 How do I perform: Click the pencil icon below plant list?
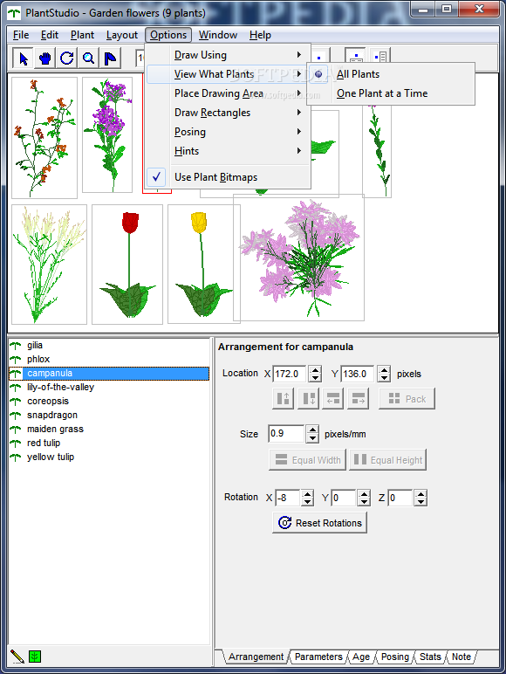17,657
